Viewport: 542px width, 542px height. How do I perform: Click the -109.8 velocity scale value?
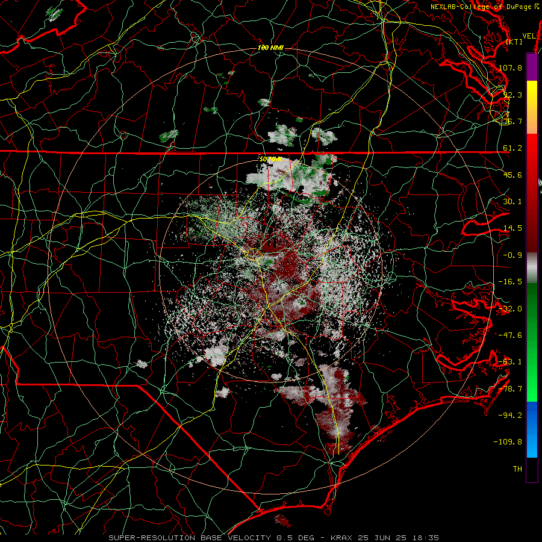[508, 442]
